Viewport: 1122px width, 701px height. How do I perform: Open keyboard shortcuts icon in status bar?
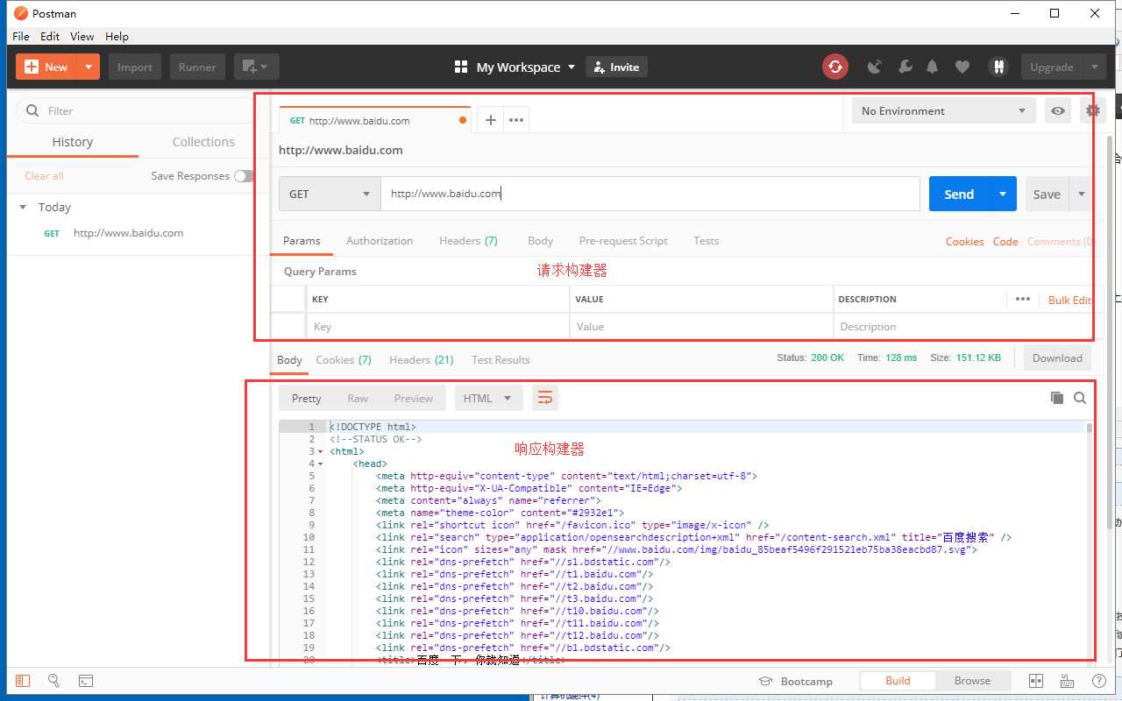pyautogui.click(x=1067, y=681)
